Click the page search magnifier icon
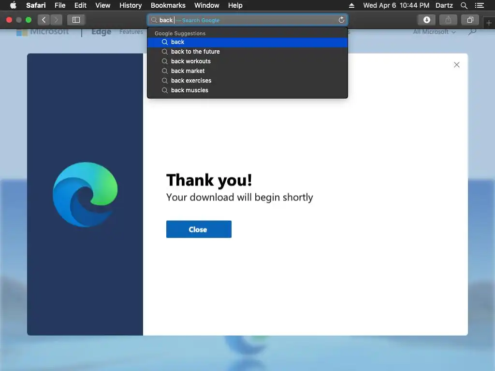Screen dimensions: 495x371 (x=472, y=31)
